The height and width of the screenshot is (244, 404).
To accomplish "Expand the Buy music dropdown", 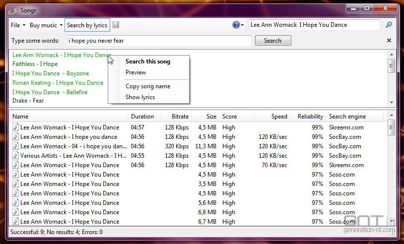I will [x=46, y=25].
